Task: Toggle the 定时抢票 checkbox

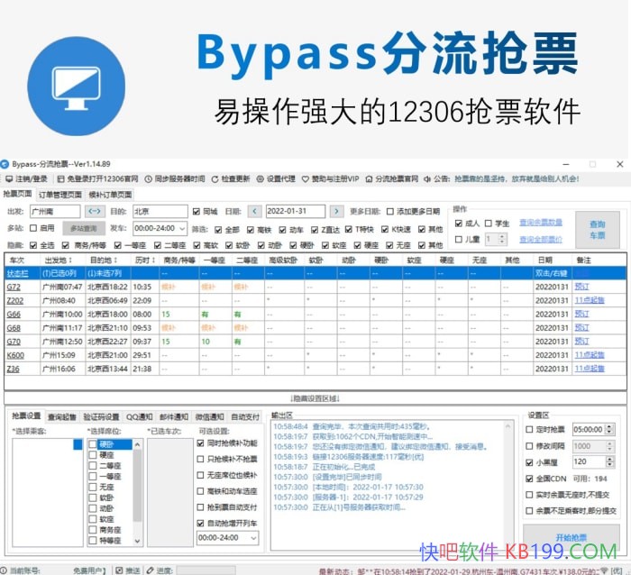Action: click(529, 430)
